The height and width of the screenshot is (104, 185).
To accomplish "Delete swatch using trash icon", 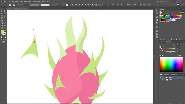I will coord(182,39).
